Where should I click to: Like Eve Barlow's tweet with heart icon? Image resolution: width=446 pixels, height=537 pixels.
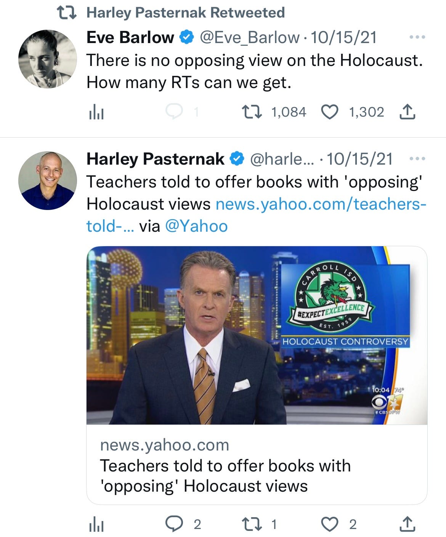(330, 112)
